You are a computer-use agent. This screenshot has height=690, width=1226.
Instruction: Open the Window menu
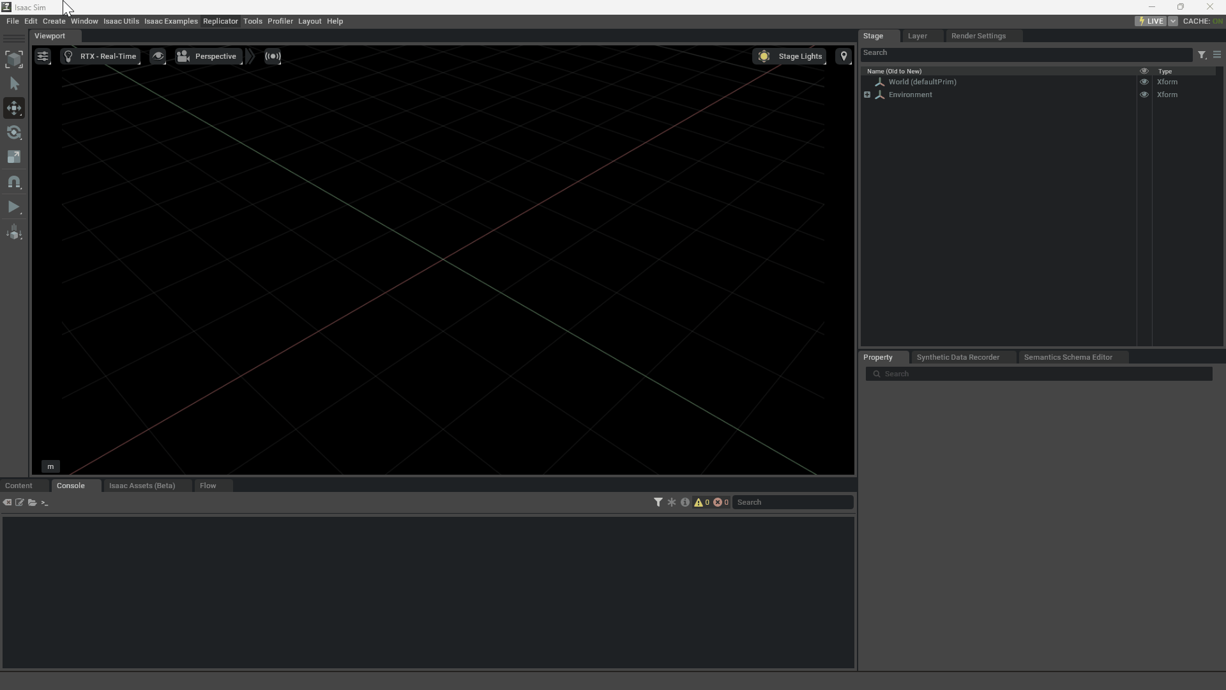[x=84, y=21]
